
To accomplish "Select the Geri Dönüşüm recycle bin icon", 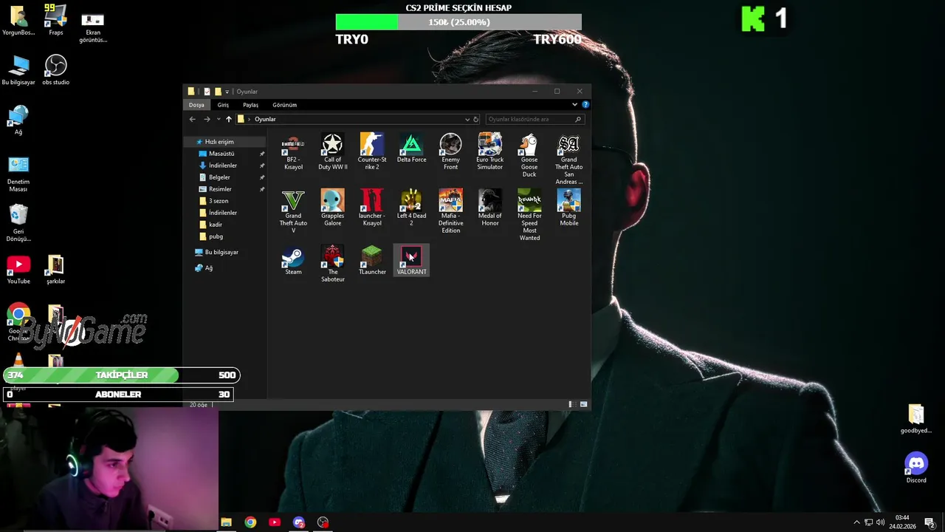I will 18,224.
